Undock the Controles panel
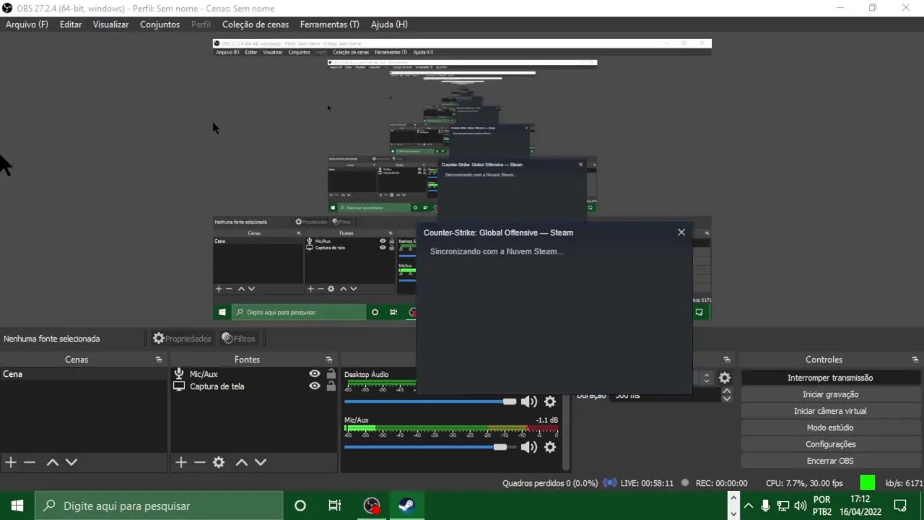The height and width of the screenshot is (520, 924). [x=915, y=360]
